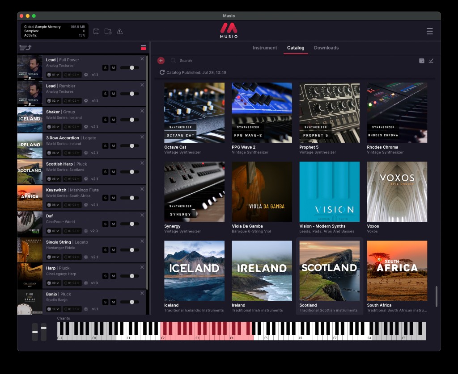Switch to the Catalog tab
The height and width of the screenshot is (374, 458).
(x=296, y=47)
